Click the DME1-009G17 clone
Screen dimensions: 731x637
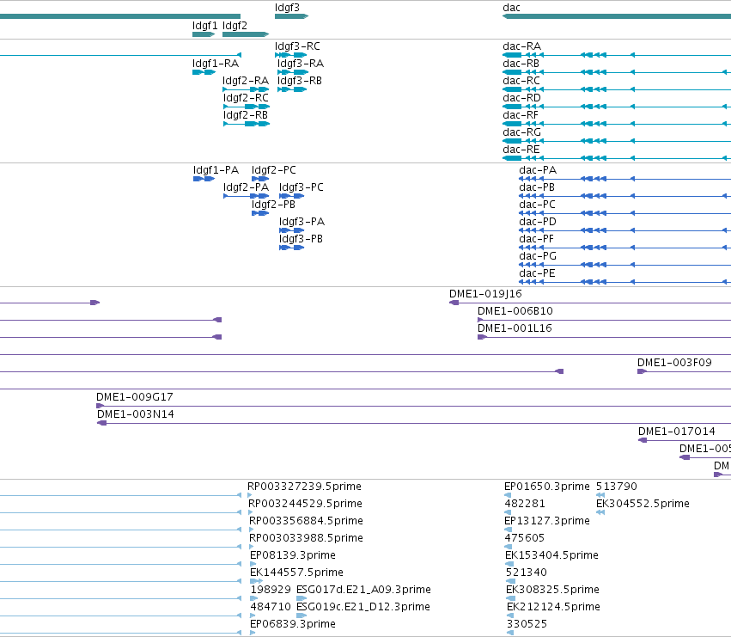pyautogui.click(x=413, y=406)
